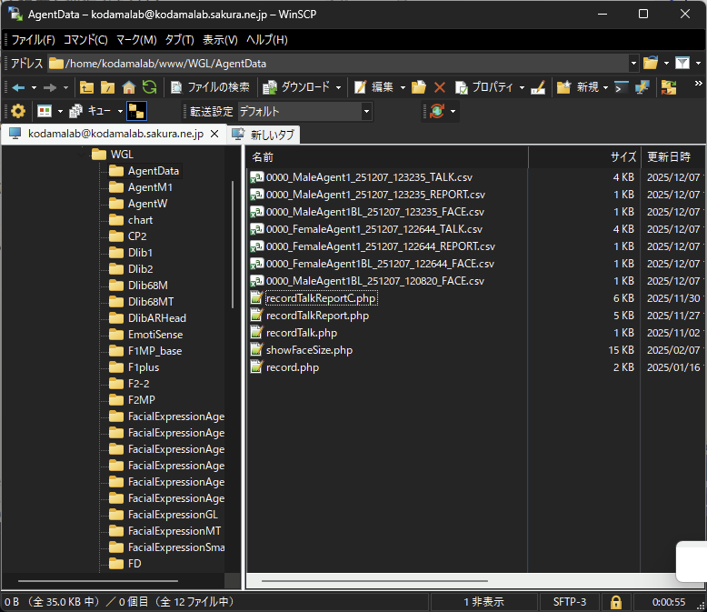The width and height of the screenshot is (707, 612).
Task: Click the file filter funnel icon
Action: (682, 63)
